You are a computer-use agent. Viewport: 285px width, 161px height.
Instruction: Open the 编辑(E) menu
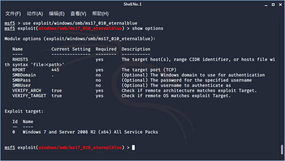[57, 14]
